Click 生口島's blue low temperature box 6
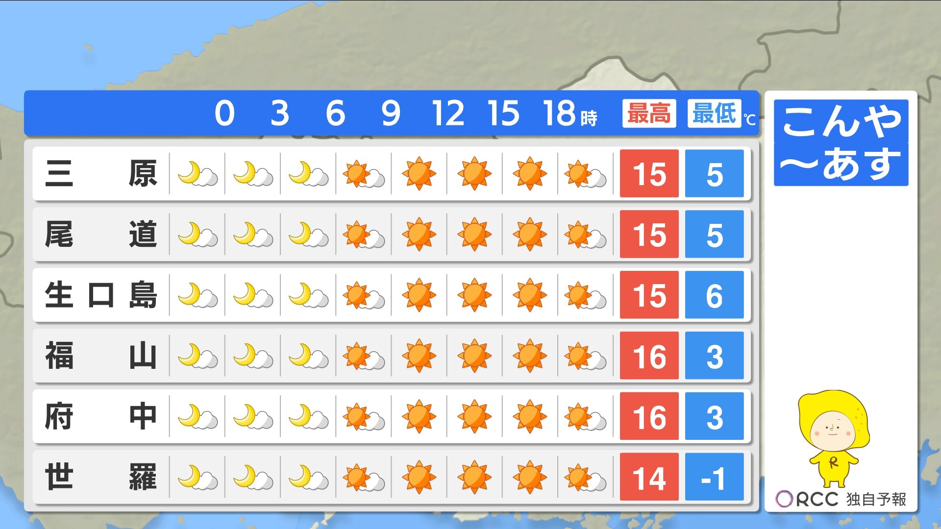941x529 pixels. [x=714, y=295]
